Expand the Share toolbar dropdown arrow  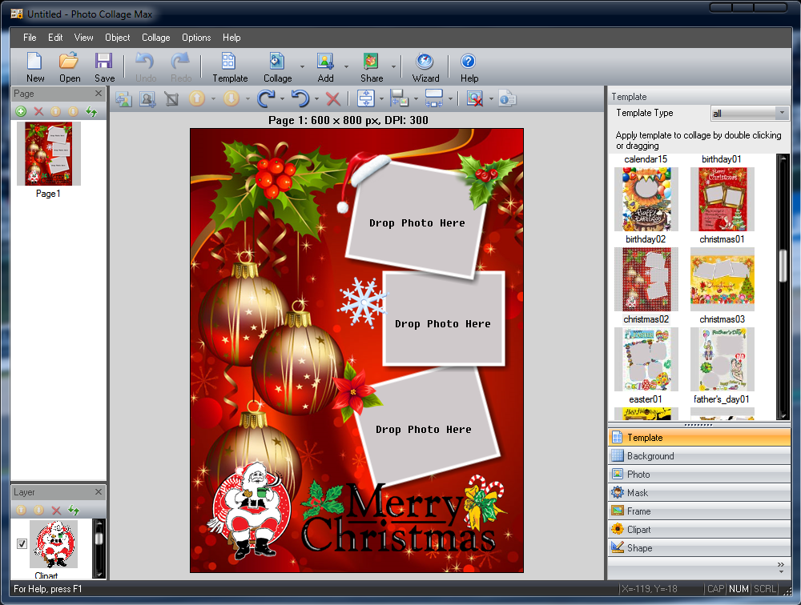click(393, 67)
